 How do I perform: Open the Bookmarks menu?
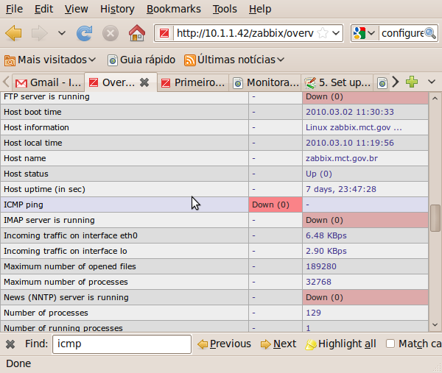(x=173, y=10)
